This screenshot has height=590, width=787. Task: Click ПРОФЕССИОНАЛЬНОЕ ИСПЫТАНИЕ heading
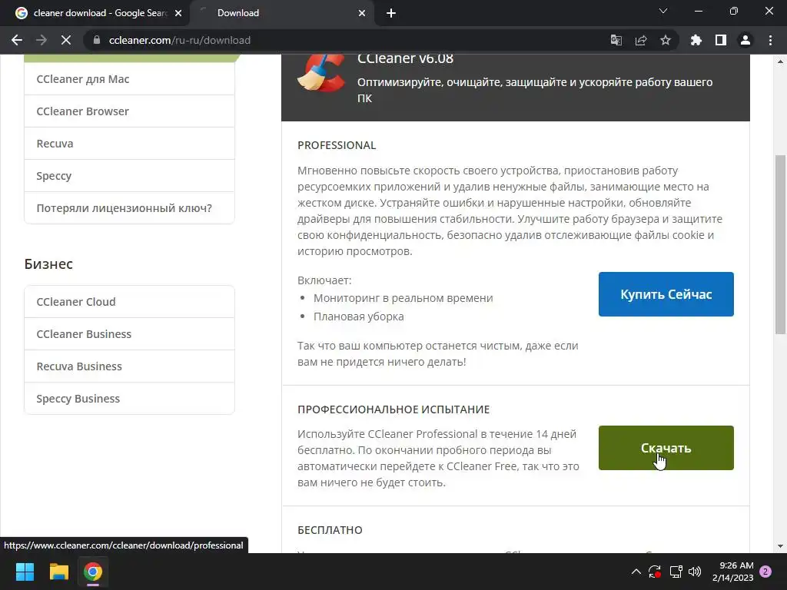pos(393,409)
